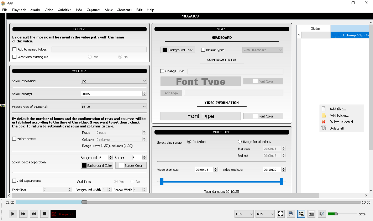Skip to previous track button
Viewport: 373px width, 221px height.
[x=23, y=214]
